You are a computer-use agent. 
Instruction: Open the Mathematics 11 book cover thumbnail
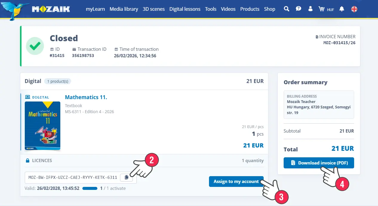(42, 126)
